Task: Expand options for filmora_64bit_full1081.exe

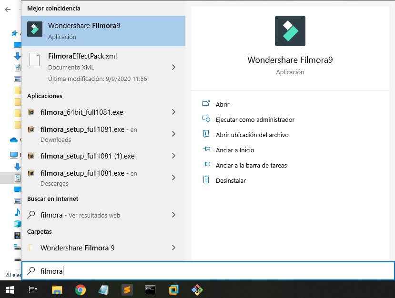Action: 173,112
